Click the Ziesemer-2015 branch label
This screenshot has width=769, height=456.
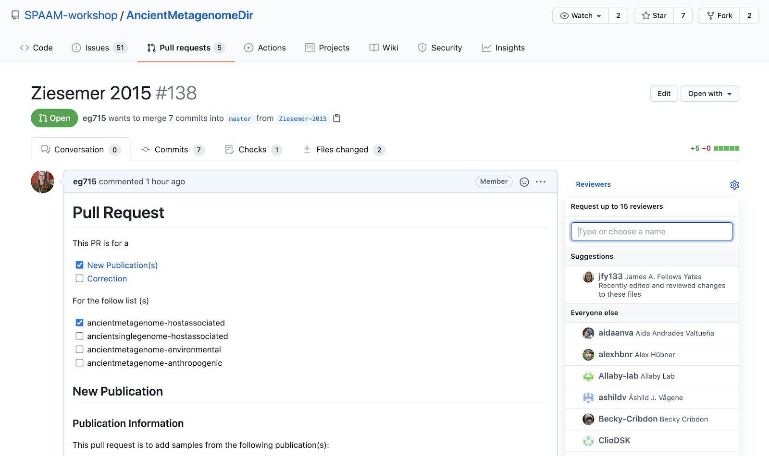point(303,119)
